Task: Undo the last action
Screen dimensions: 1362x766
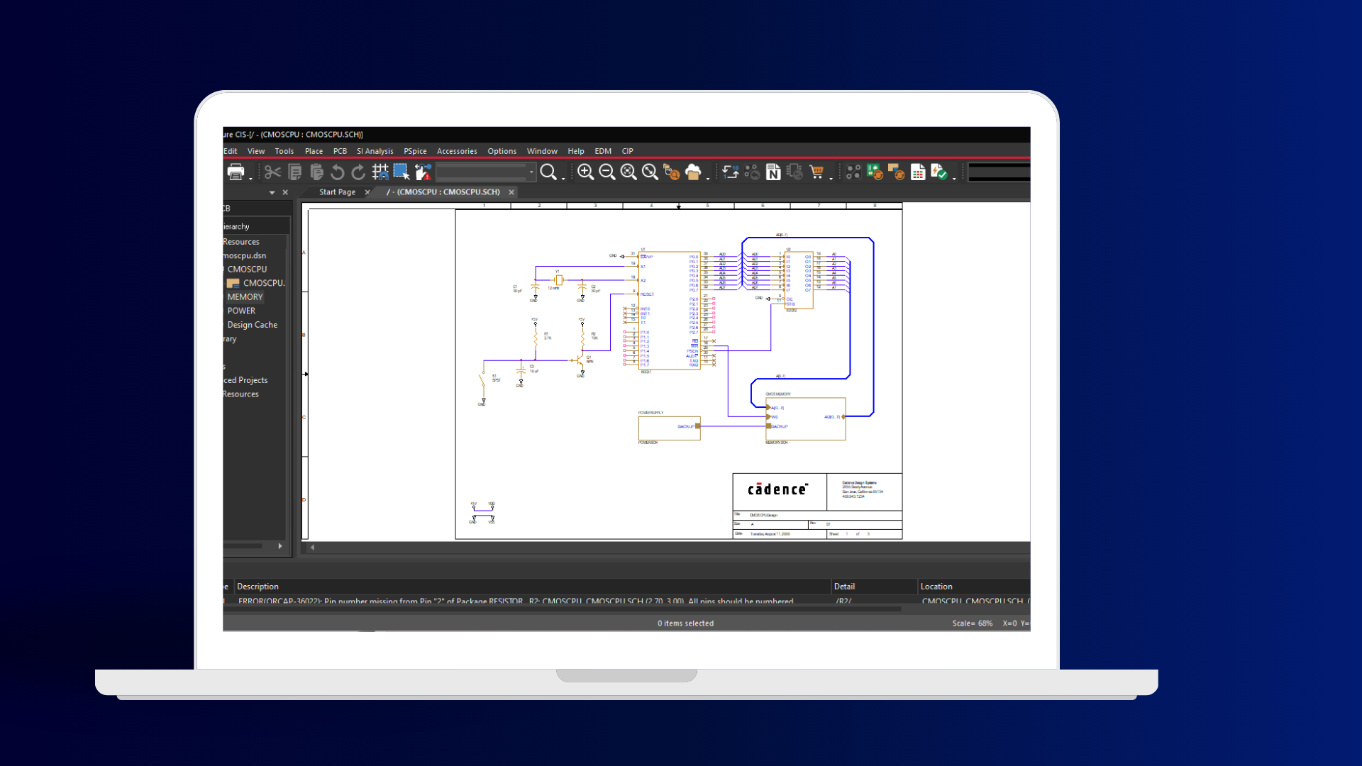Action: coord(338,172)
